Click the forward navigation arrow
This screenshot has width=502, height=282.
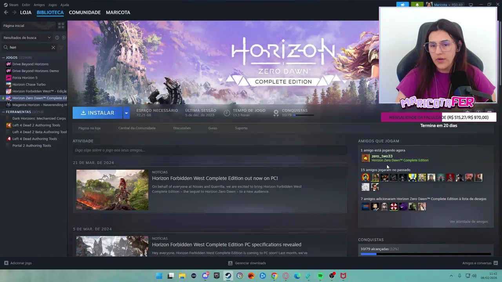click(x=14, y=13)
